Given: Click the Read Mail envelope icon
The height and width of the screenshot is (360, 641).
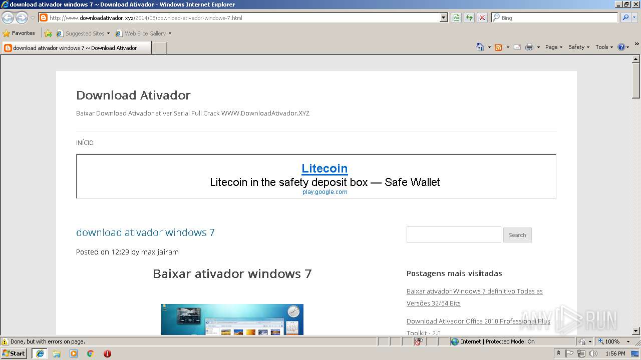Looking at the screenshot, I should pyautogui.click(x=517, y=47).
